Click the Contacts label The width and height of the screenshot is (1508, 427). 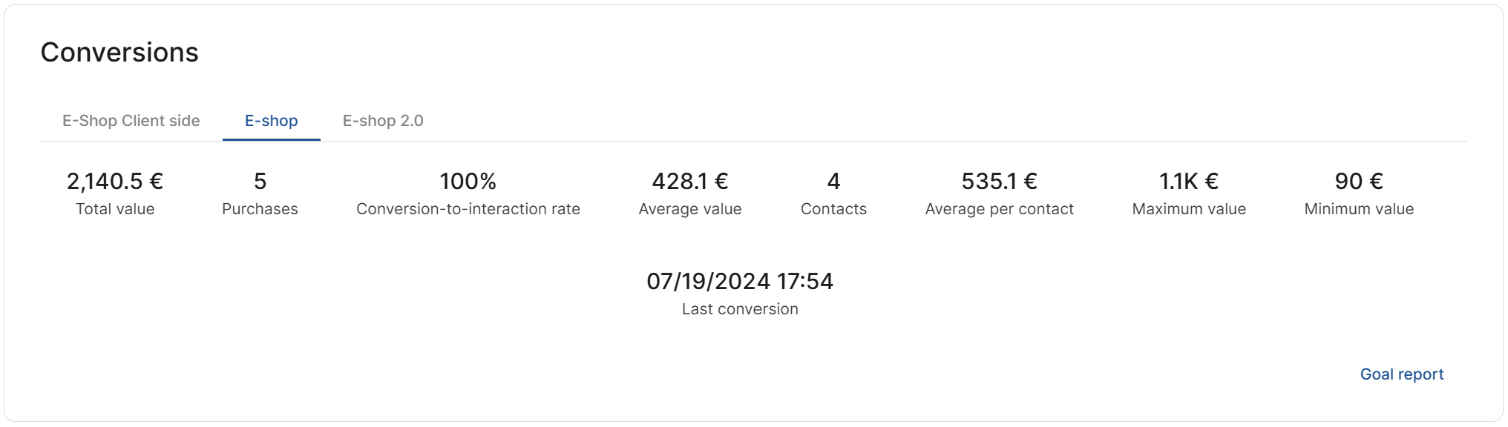pos(834,209)
